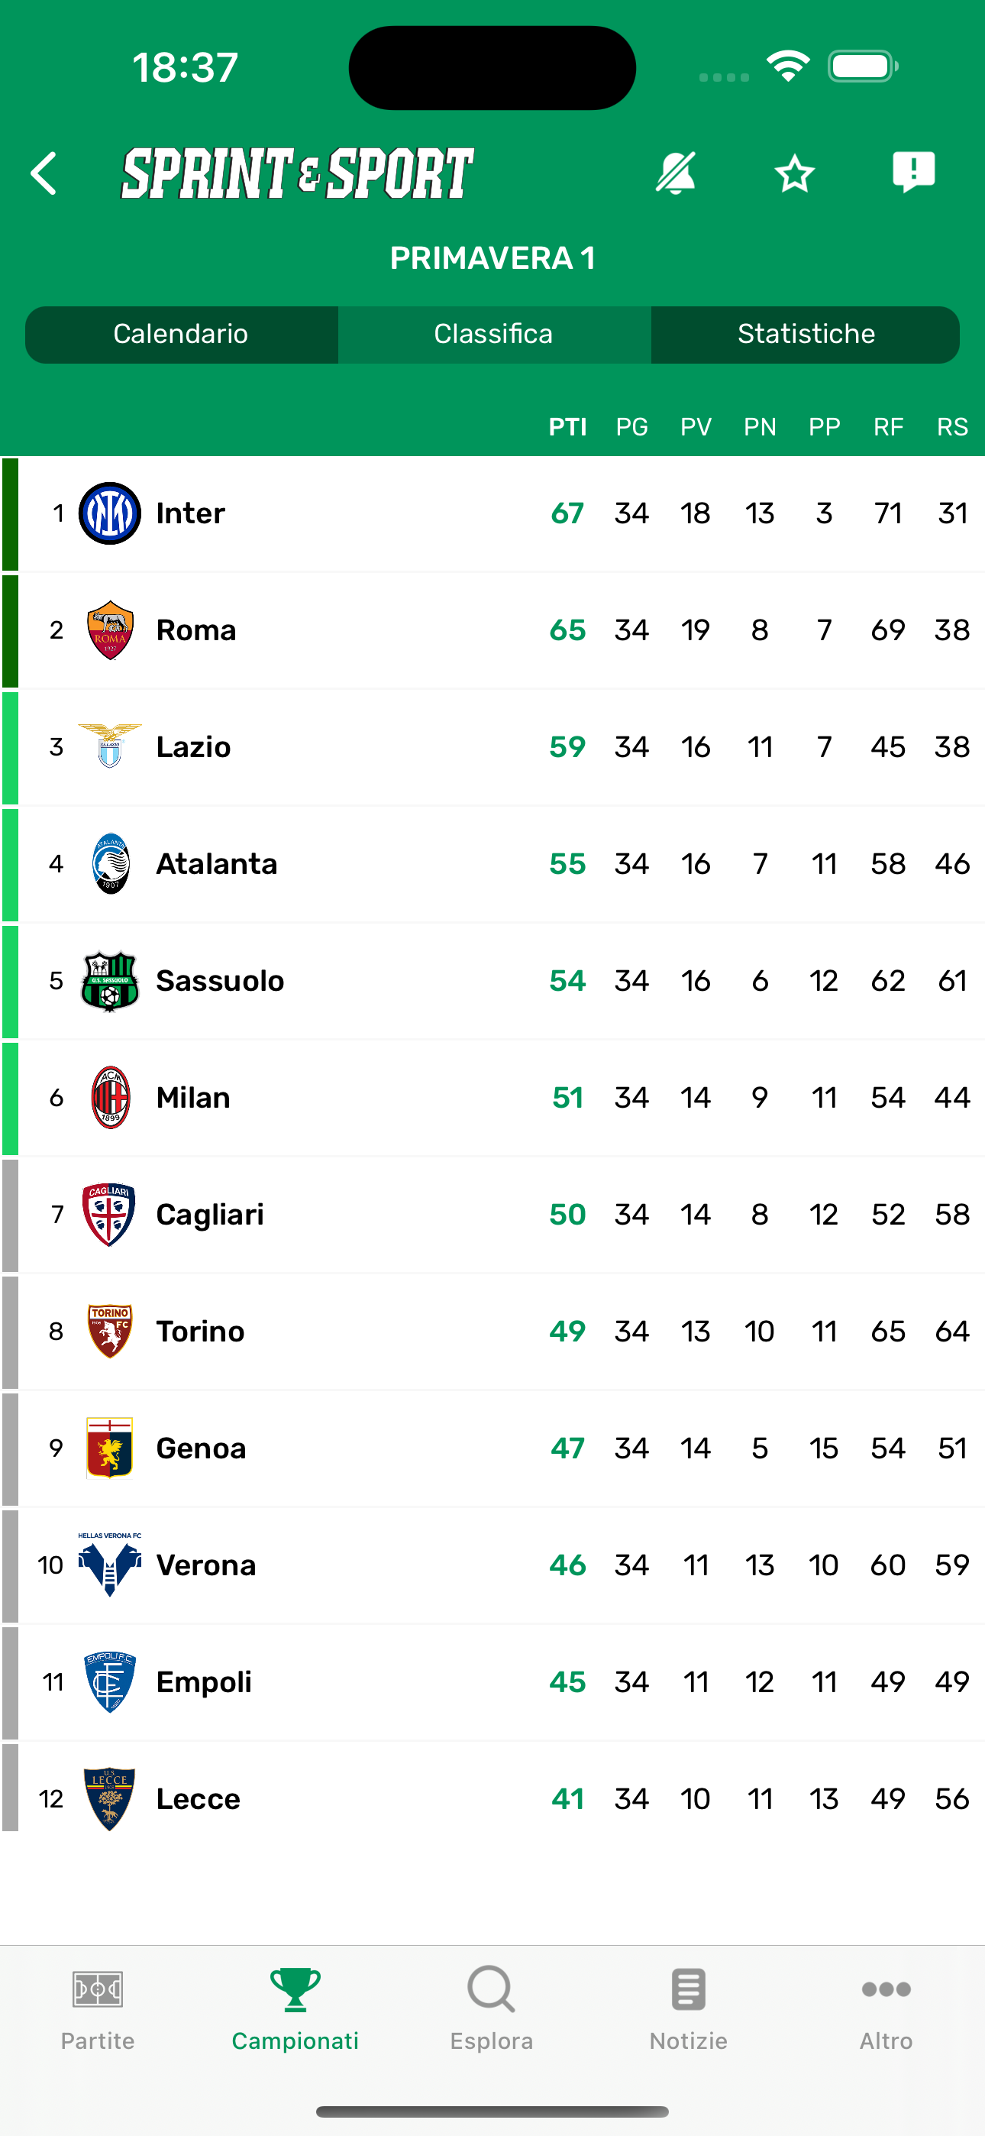The width and height of the screenshot is (985, 2136).
Task: Open the Altro more menu
Action: pos(886,1989)
